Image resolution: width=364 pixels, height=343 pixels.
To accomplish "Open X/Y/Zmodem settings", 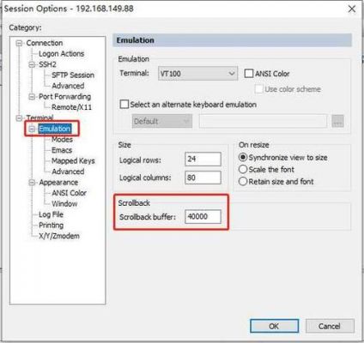I will [59, 236].
